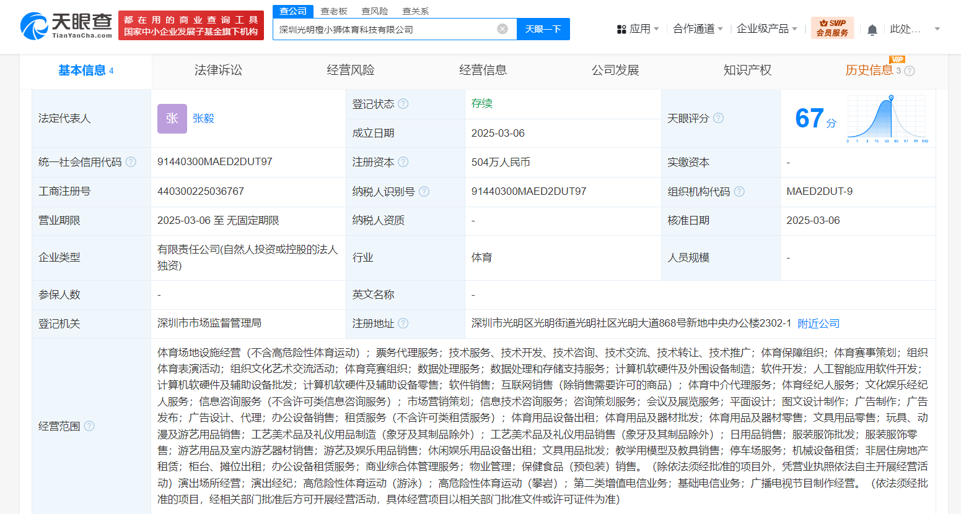
Task: Open legal representative 张毅 link
Action: click(203, 118)
